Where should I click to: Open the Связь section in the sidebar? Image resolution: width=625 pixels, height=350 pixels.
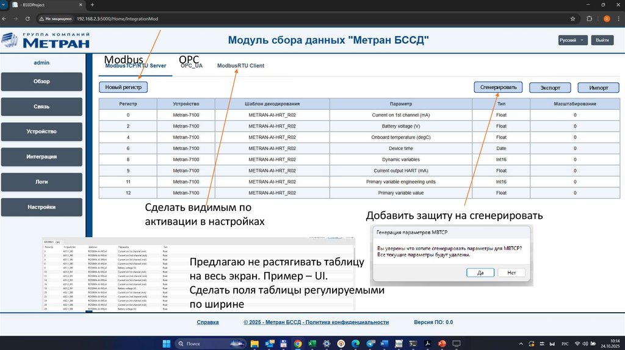42,107
